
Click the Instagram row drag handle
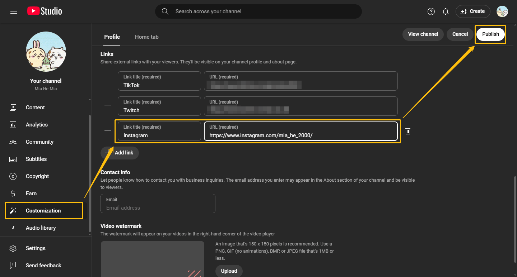(107, 131)
